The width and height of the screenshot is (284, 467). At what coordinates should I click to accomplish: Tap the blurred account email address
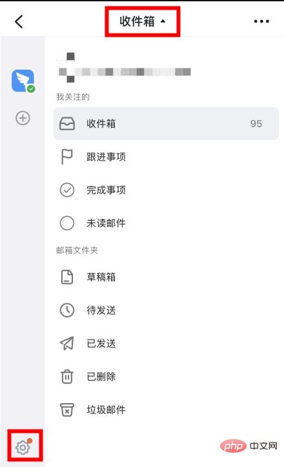click(125, 72)
